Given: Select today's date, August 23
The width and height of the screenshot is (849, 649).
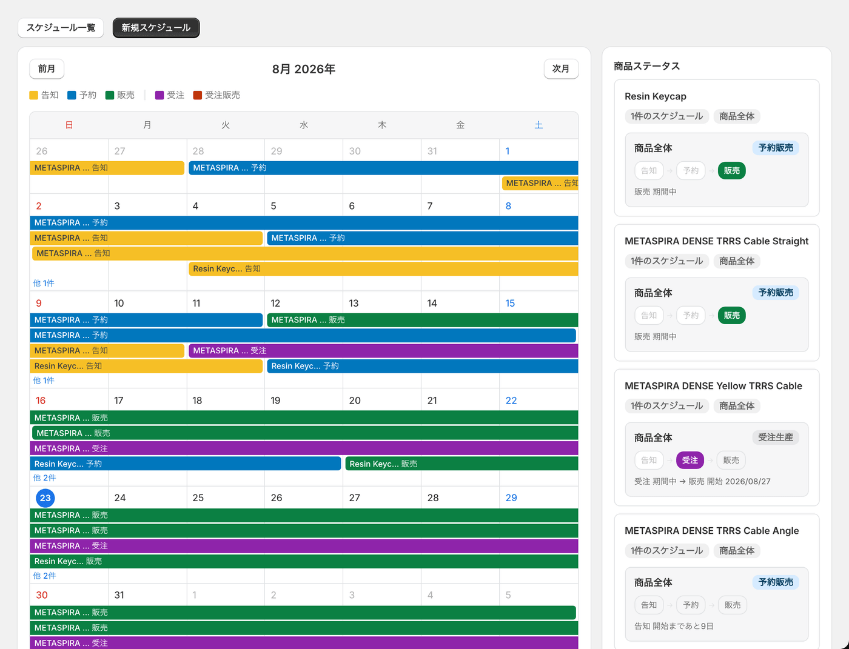Looking at the screenshot, I should [x=45, y=498].
